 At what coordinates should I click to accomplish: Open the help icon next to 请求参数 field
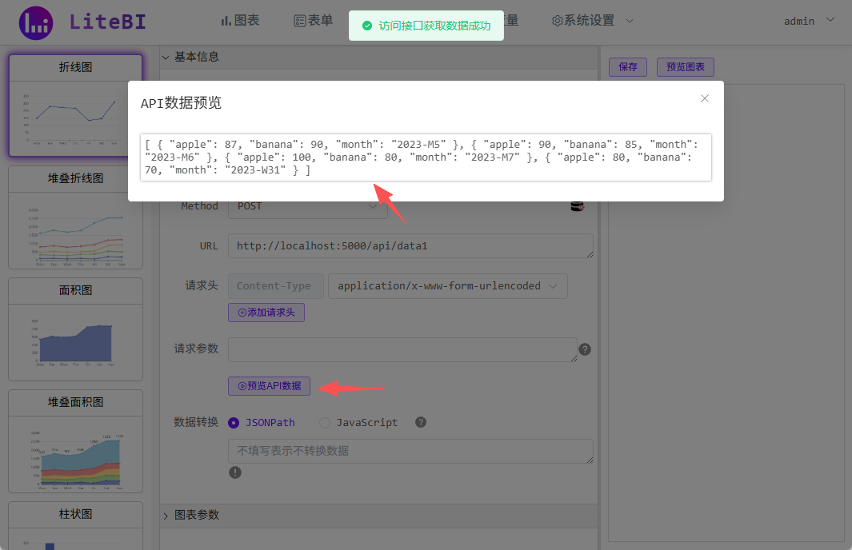(585, 350)
